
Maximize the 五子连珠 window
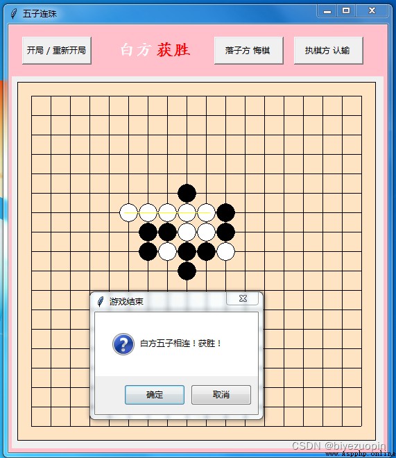coord(346,11)
